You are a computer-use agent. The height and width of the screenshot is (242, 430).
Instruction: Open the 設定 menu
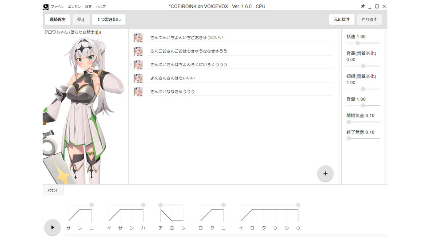(88, 7)
